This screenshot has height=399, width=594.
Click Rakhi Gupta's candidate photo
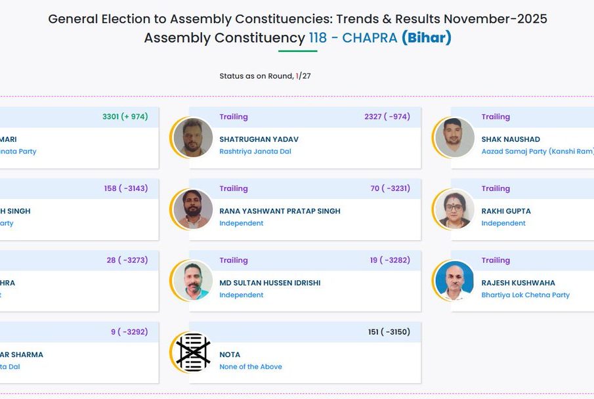pyautogui.click(x=454, y=209)
